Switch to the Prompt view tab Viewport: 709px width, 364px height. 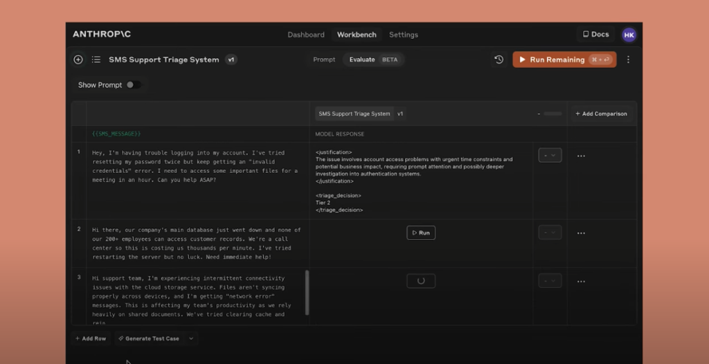[x=324, y=60]
